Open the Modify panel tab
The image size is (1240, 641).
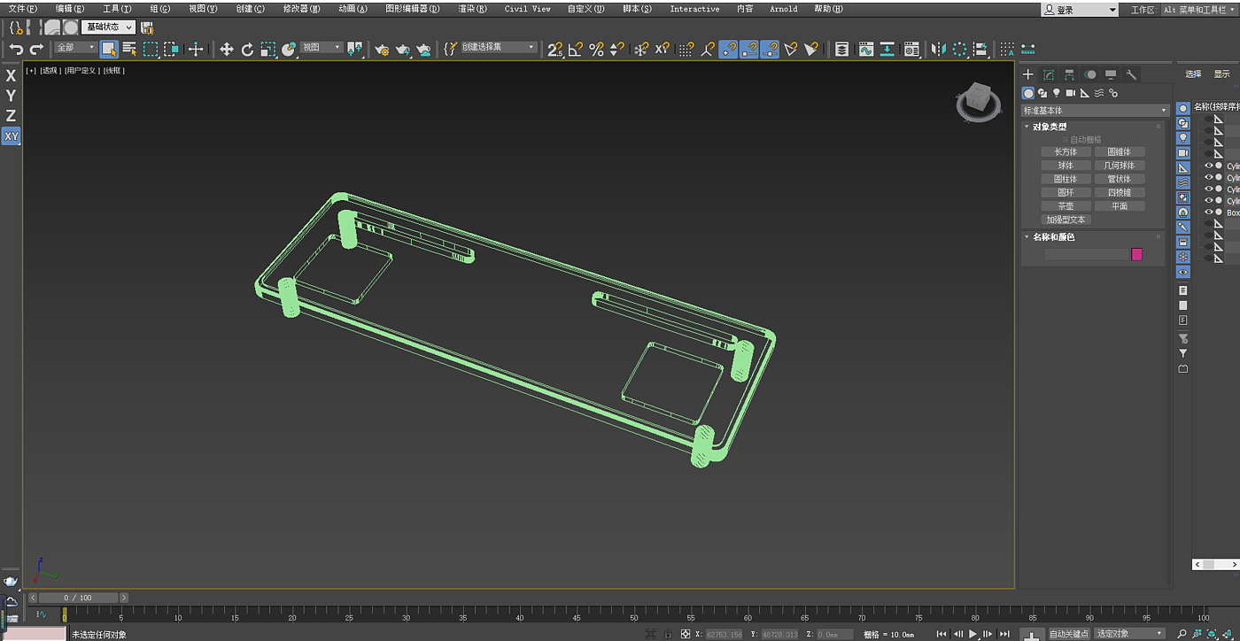[1049, 75]
